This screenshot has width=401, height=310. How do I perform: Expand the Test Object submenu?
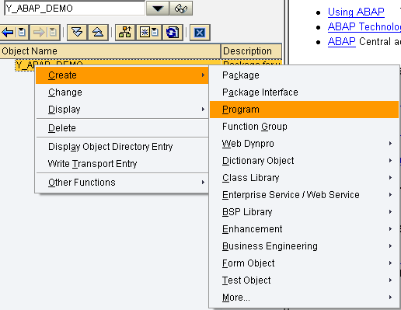pos(304,280)
